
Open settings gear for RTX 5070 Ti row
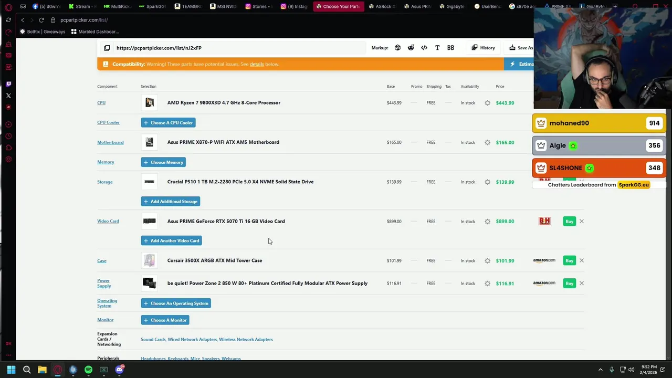coord(488,222)
